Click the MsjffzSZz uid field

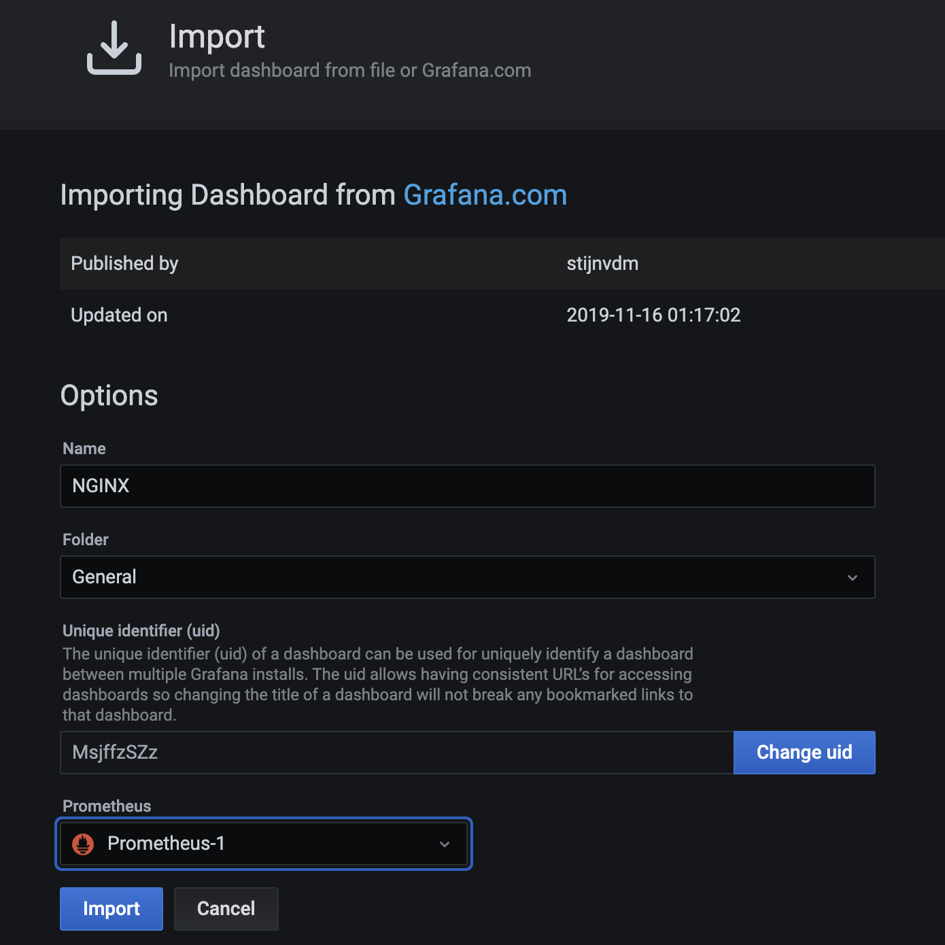point(397,753)
